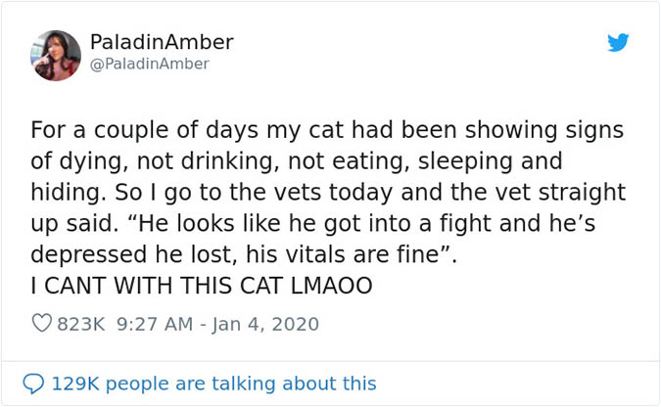Click the 823K like count
661x407 pixels.
(81, 324)
